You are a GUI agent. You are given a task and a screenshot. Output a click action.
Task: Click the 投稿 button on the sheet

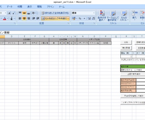(126, 42)
